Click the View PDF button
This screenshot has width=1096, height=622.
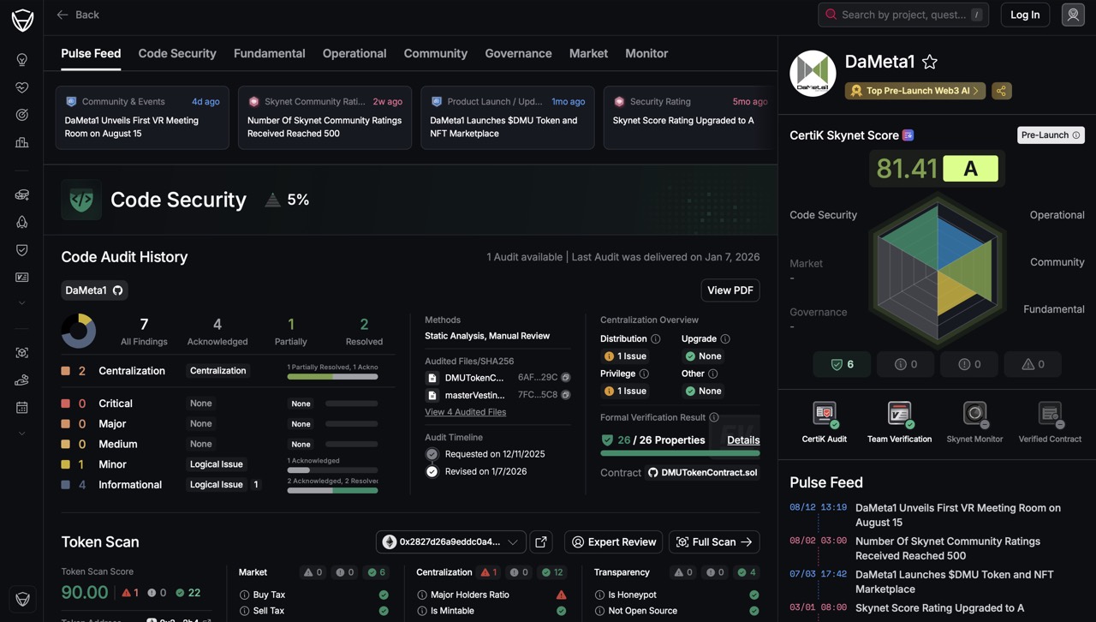click(x=730, y=290)
